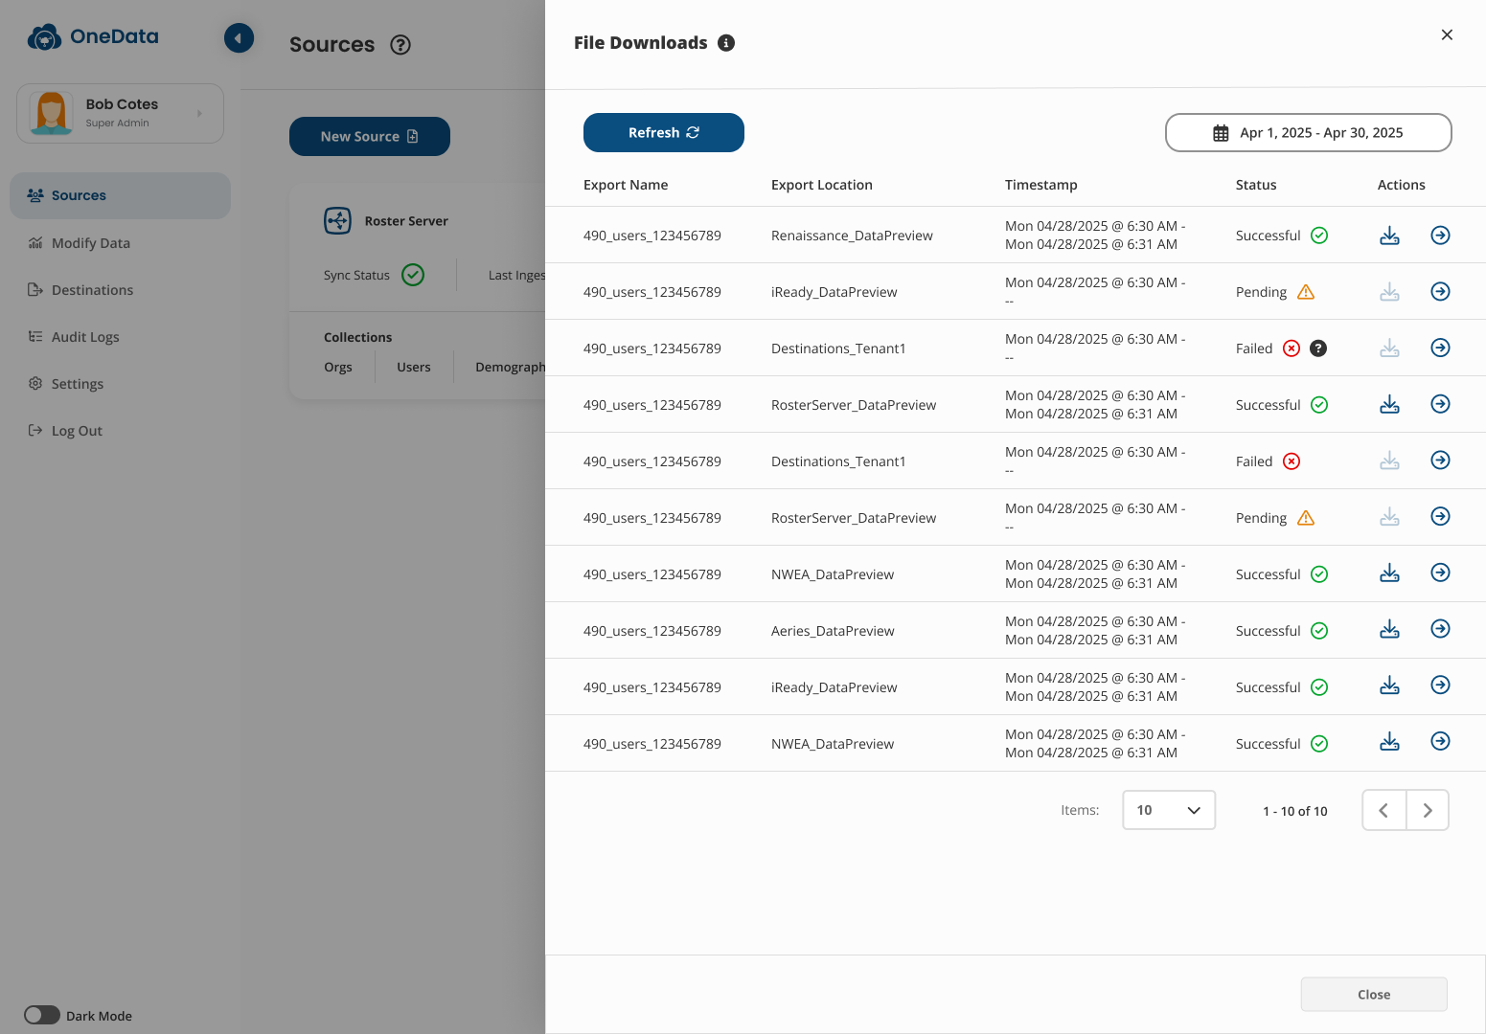This screenshot has width=1486, height=1034.
Task: Click the '1 - 10 of 10' pagination text
Action: [1294, 811]
